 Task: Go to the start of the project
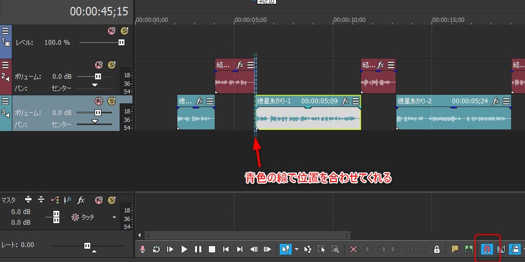[x=226, y=249]
